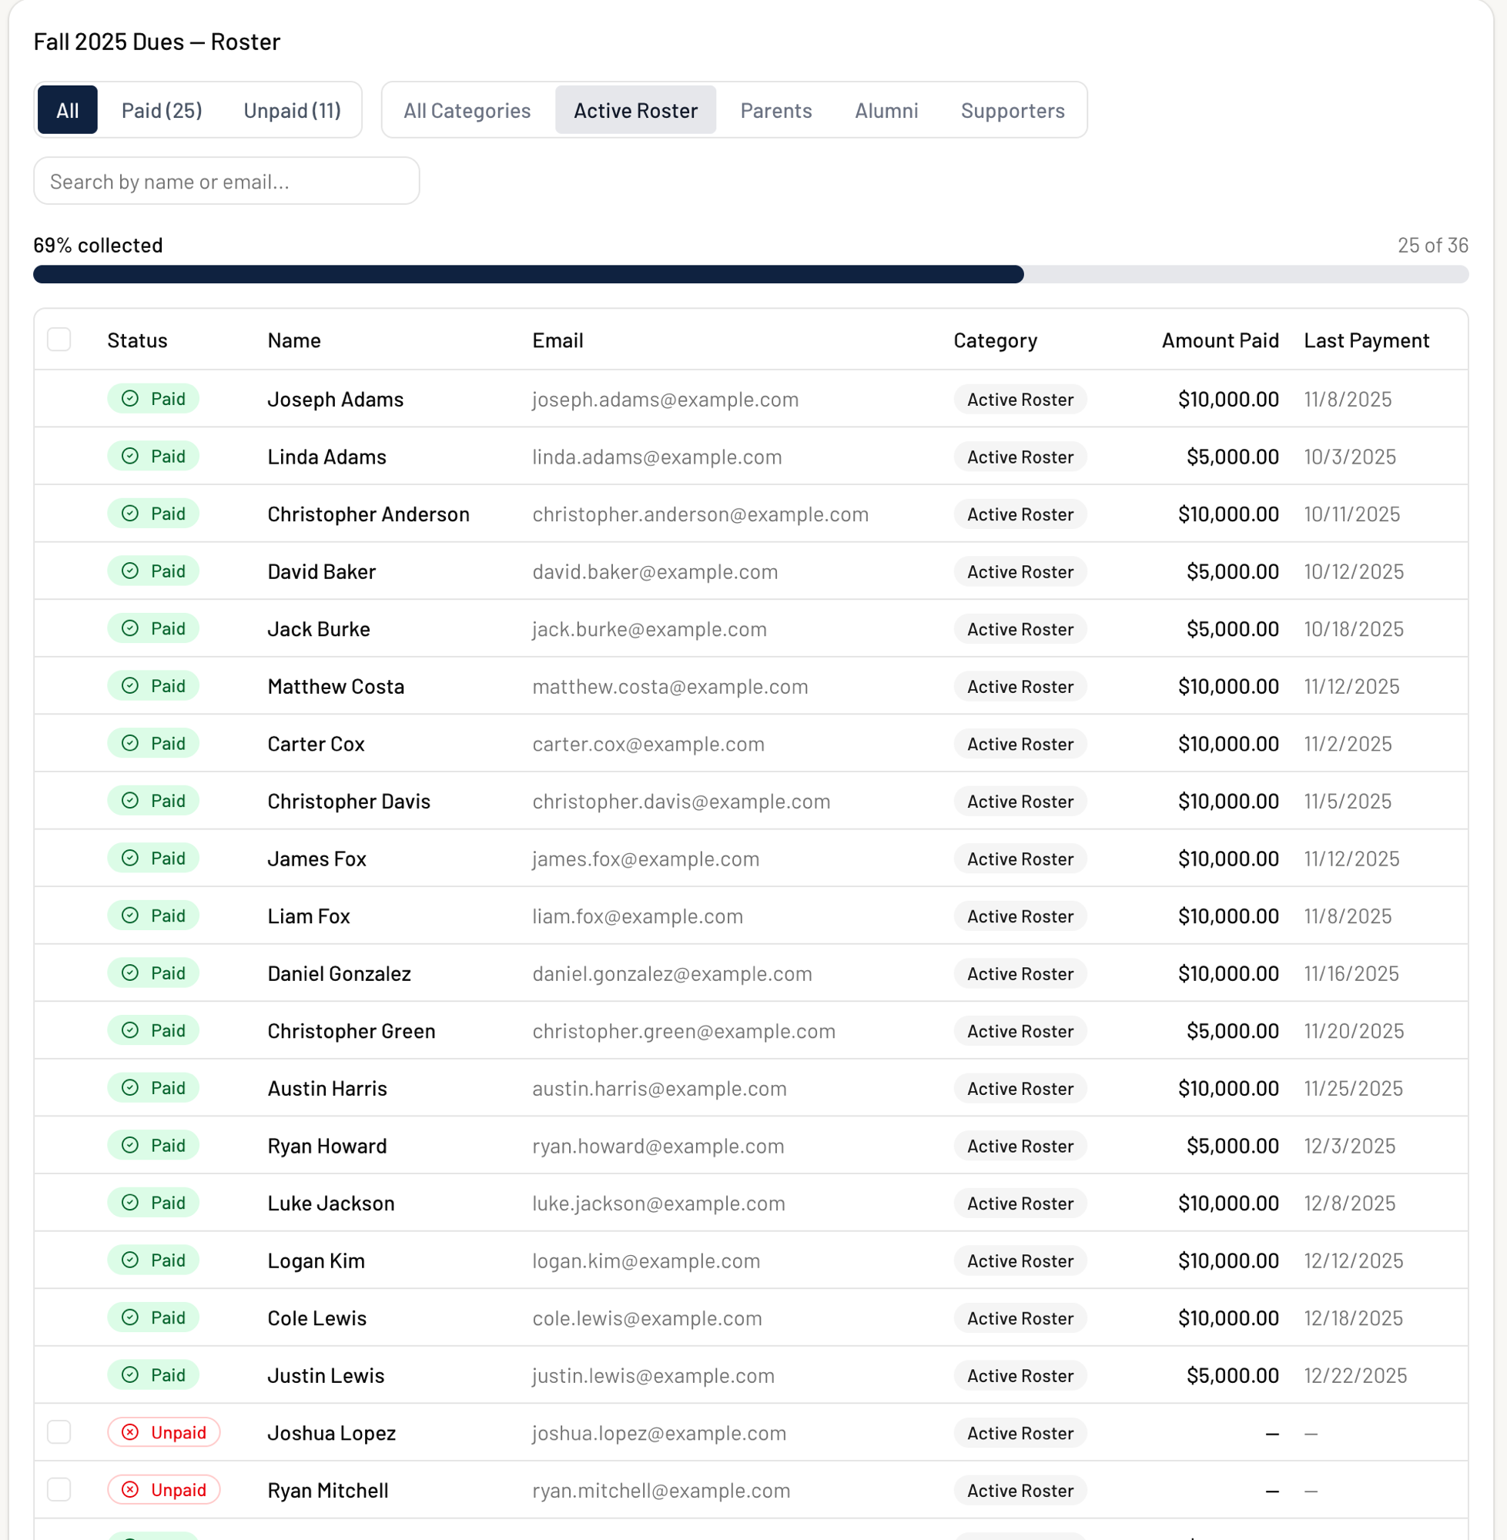Check the box for Joshua Lopez
The height and width of the screenshot is (1540, 1507).
(x=59, y=1432)
